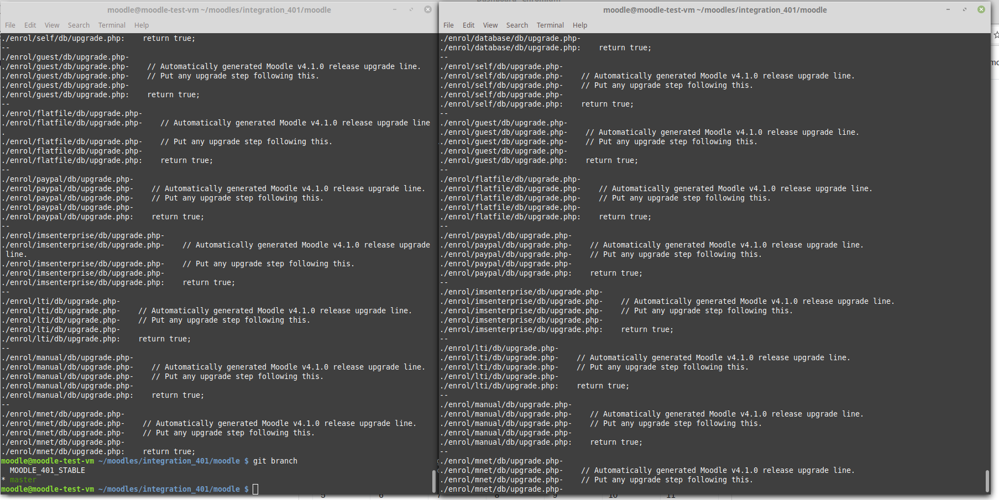Click the cursor at left terminal prompt

coord(255,489)
